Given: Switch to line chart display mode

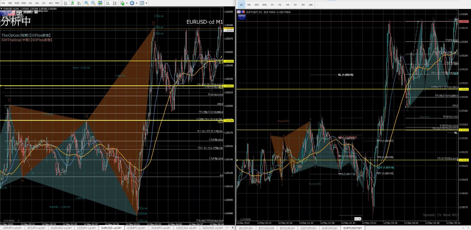Looking at the screenshot, I should coord(79,3).
